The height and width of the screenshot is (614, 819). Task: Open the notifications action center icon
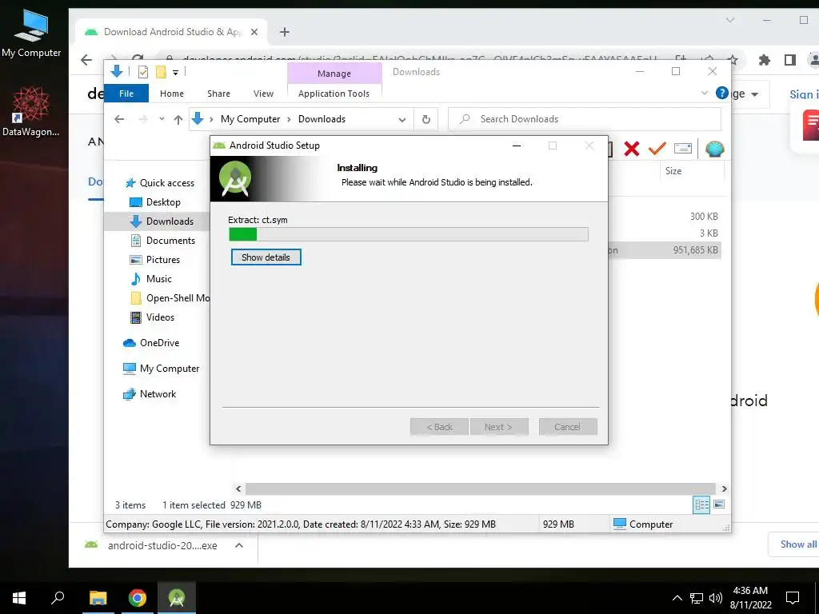coord(793,598)
